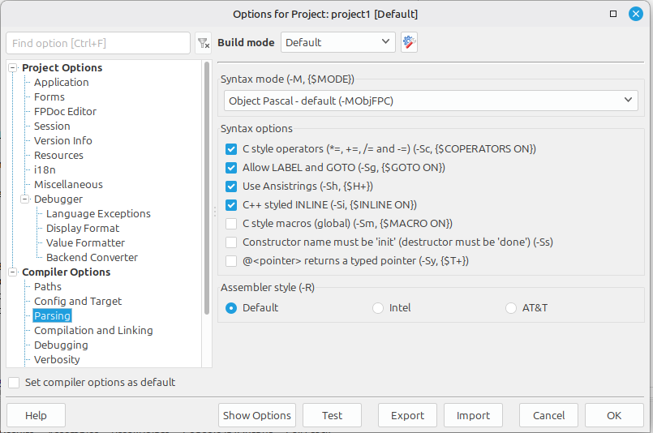Collapse the Project Options tree section
Screen dimensions: 653x433
13,68
